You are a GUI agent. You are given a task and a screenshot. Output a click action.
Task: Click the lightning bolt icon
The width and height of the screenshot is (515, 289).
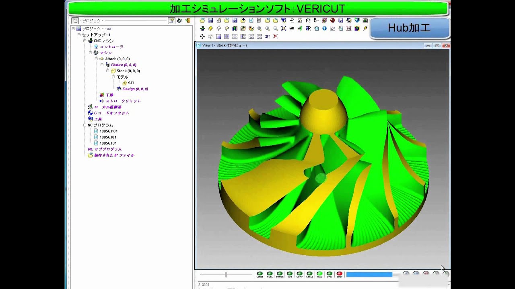click(x=365, y=28)
